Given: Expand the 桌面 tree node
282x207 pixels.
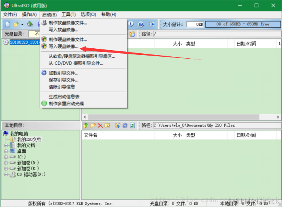Looking at the screenshot, I should click(x=6, y=151).
